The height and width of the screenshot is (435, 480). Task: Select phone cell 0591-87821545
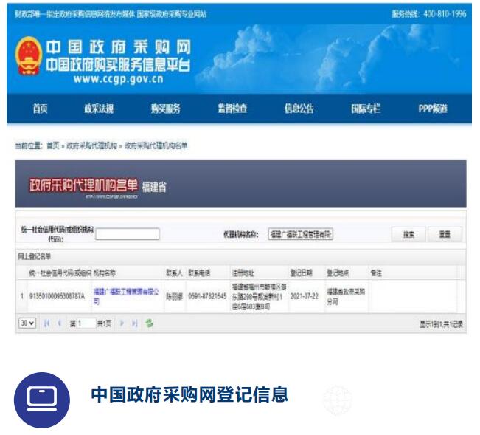(207, 296)
